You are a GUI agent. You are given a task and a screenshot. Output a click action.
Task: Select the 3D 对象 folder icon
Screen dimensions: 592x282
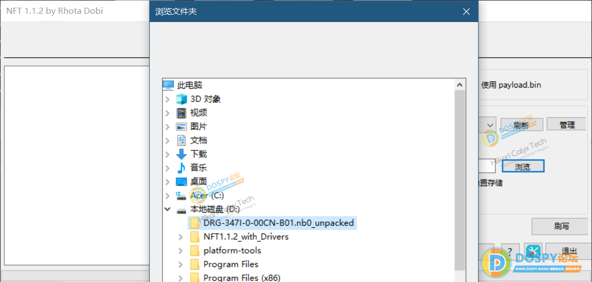point(181,99)
